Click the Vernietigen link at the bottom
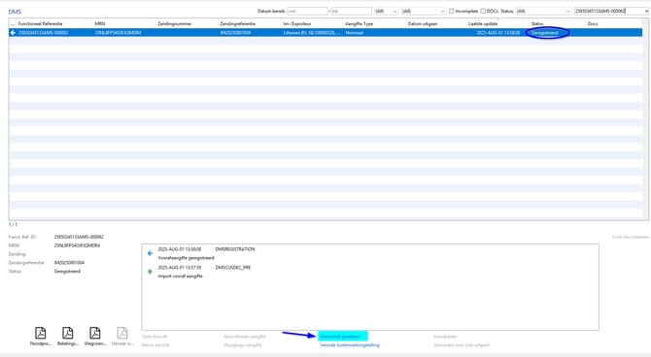Screen dimensions: 651x357 445,337
